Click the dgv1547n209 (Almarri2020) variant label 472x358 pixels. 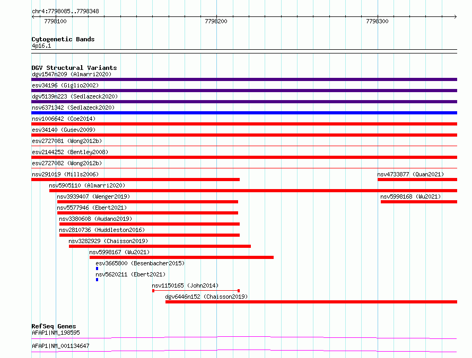pyautogui.click(x=72, y=74)
